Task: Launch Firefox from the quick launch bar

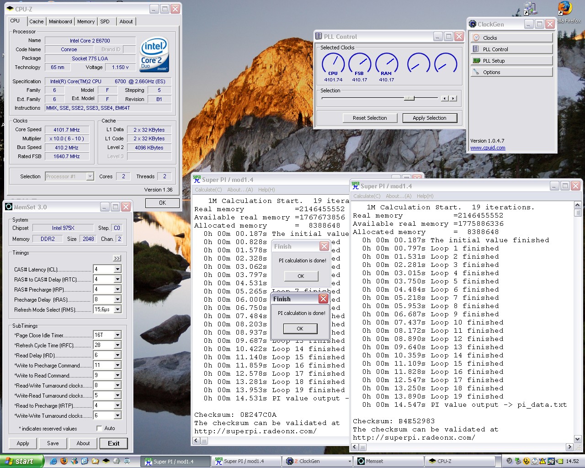Action: coord(64,461)
